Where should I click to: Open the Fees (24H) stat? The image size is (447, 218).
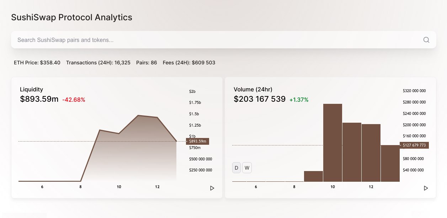(x=189, y=63)
